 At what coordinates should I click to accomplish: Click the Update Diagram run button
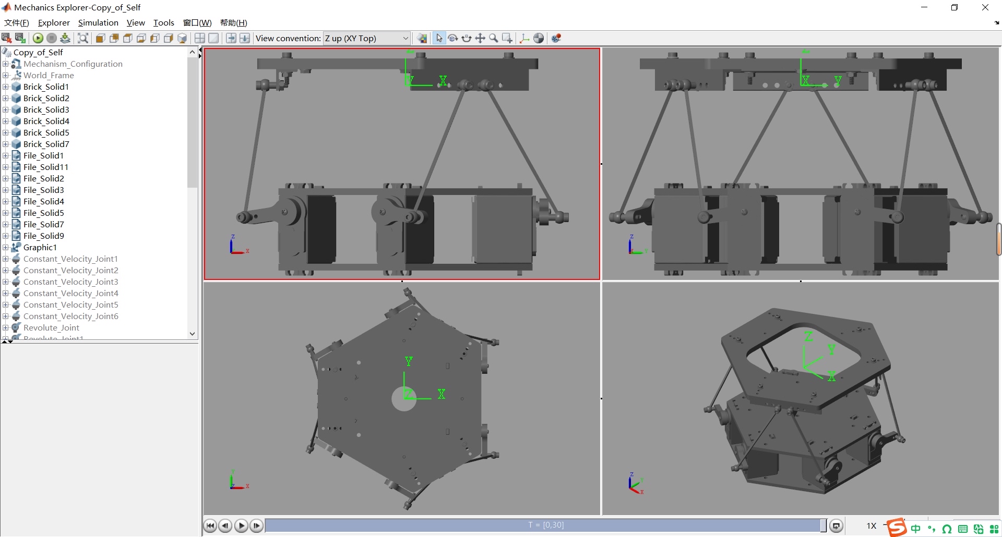click(38, 38)
